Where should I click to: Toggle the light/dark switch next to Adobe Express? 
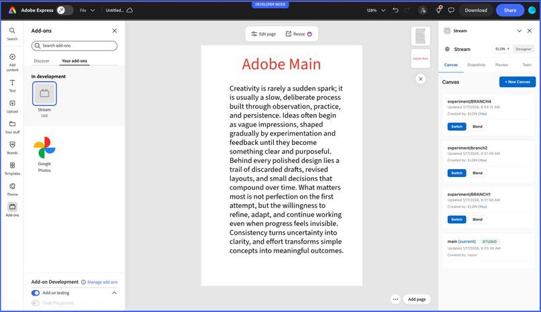(65, 10)
